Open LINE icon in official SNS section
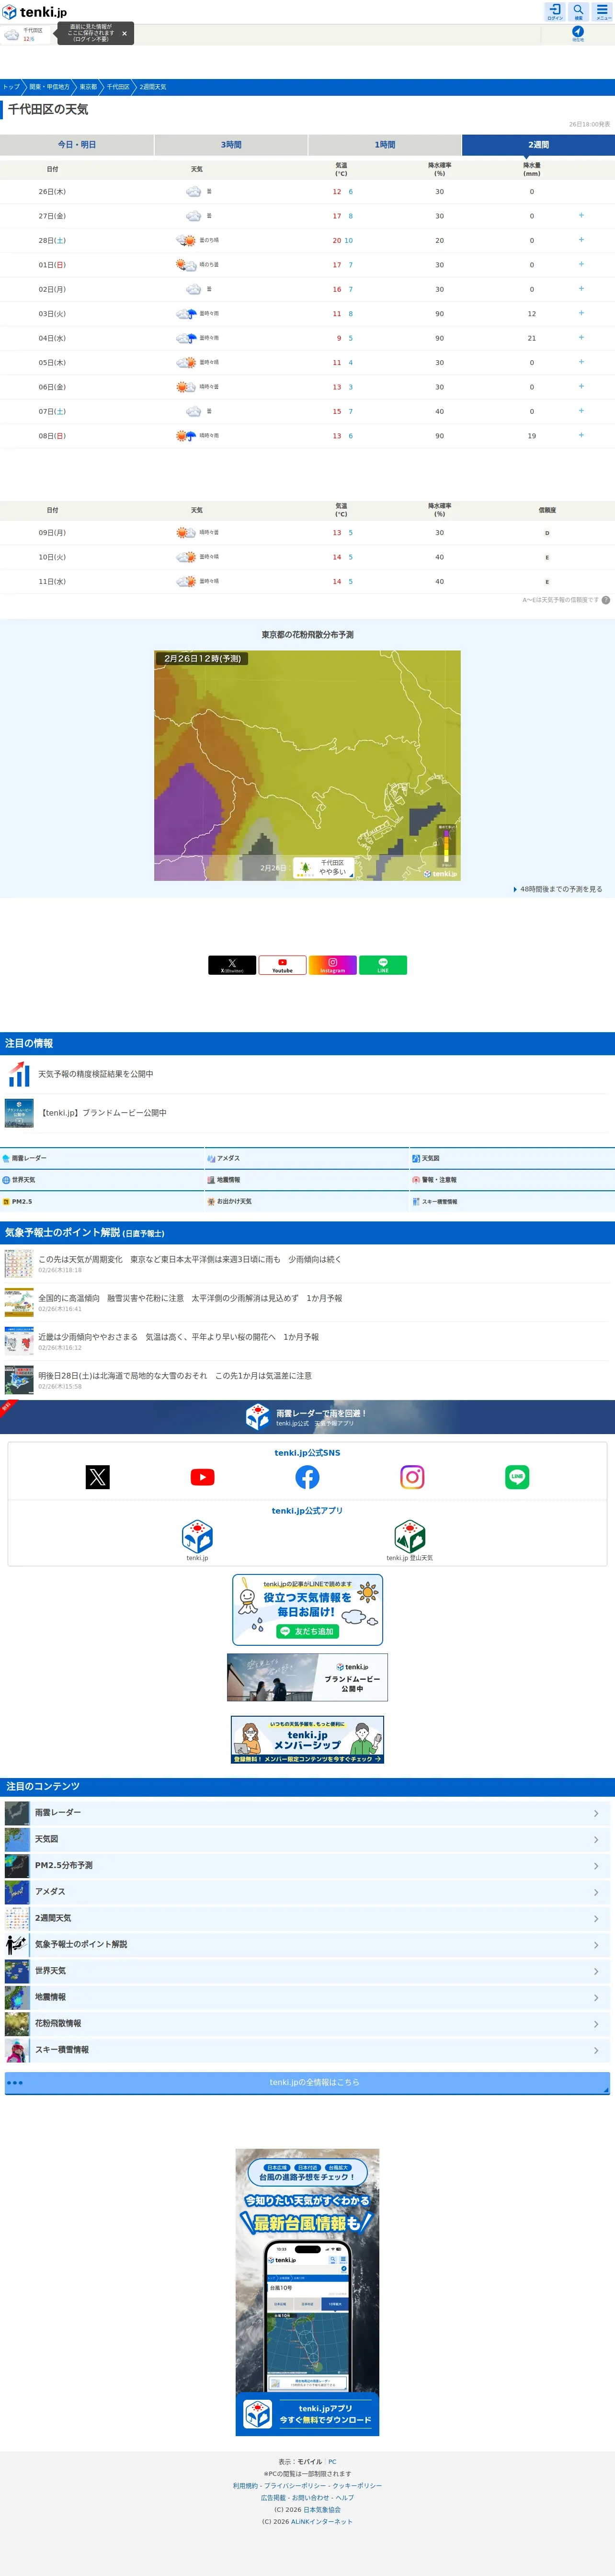This screenshot has height=2576, width=615. coord(517,1477)
